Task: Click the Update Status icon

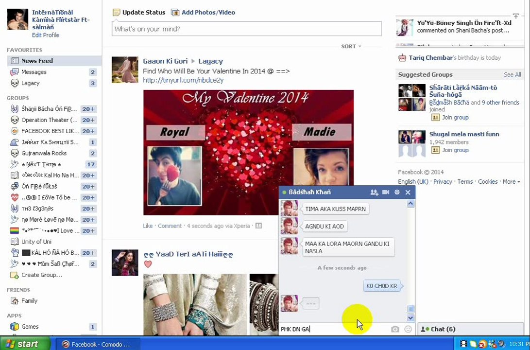Action: point(116,13)
